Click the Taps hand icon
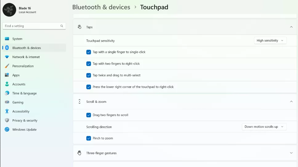298x167 pixels. click(80, 27)
